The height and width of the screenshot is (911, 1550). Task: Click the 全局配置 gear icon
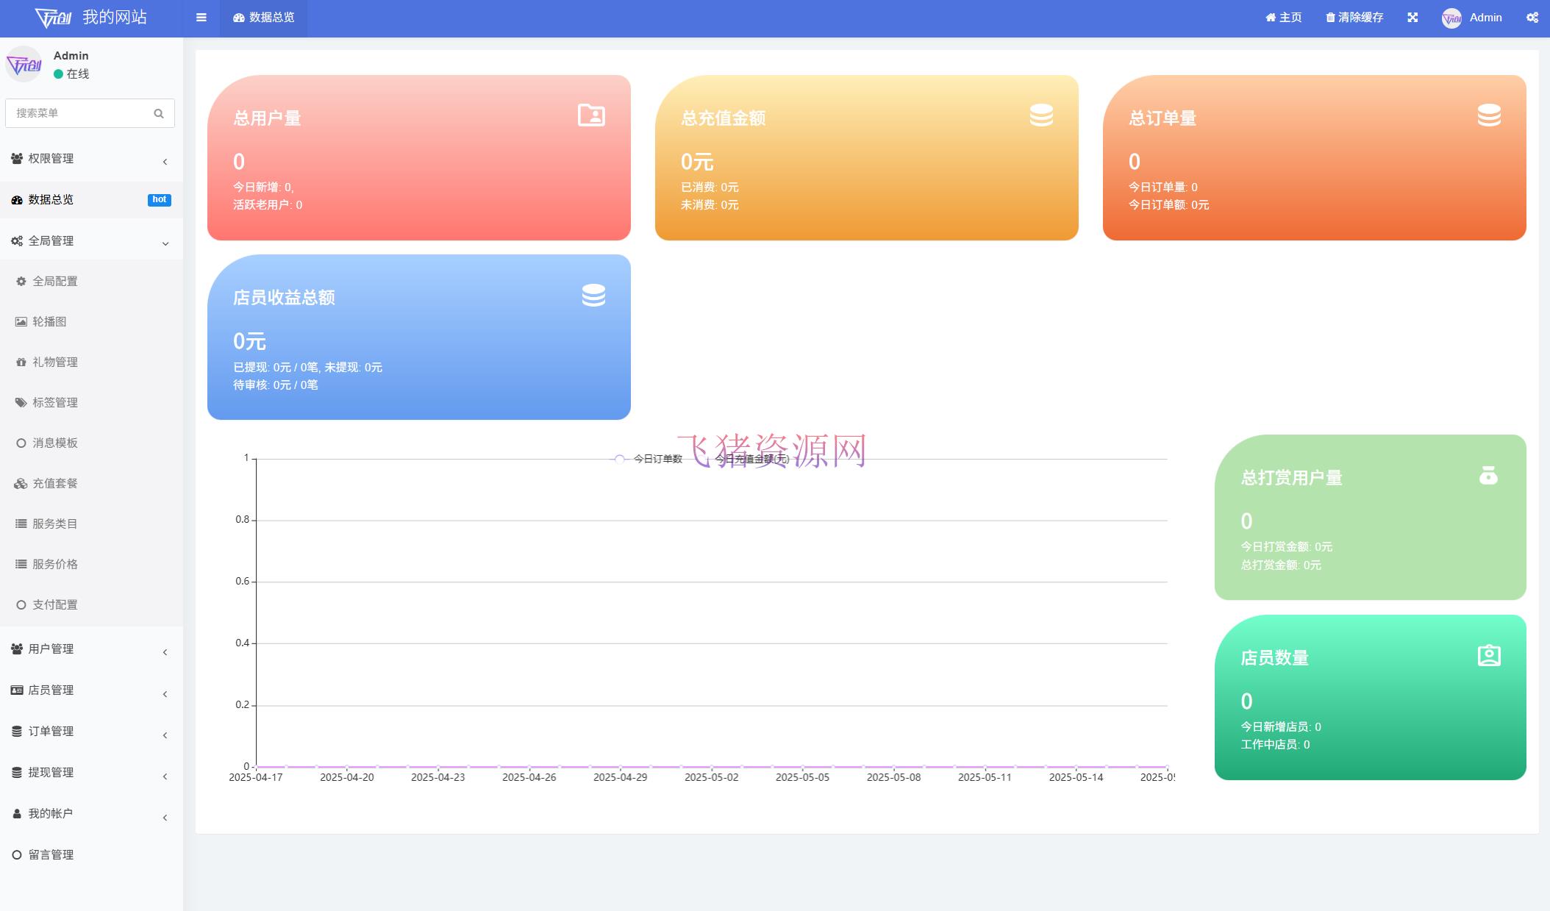coord(19,281)
